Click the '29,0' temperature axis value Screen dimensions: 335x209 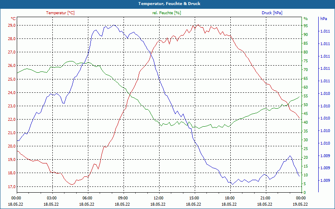coord(12,25)
